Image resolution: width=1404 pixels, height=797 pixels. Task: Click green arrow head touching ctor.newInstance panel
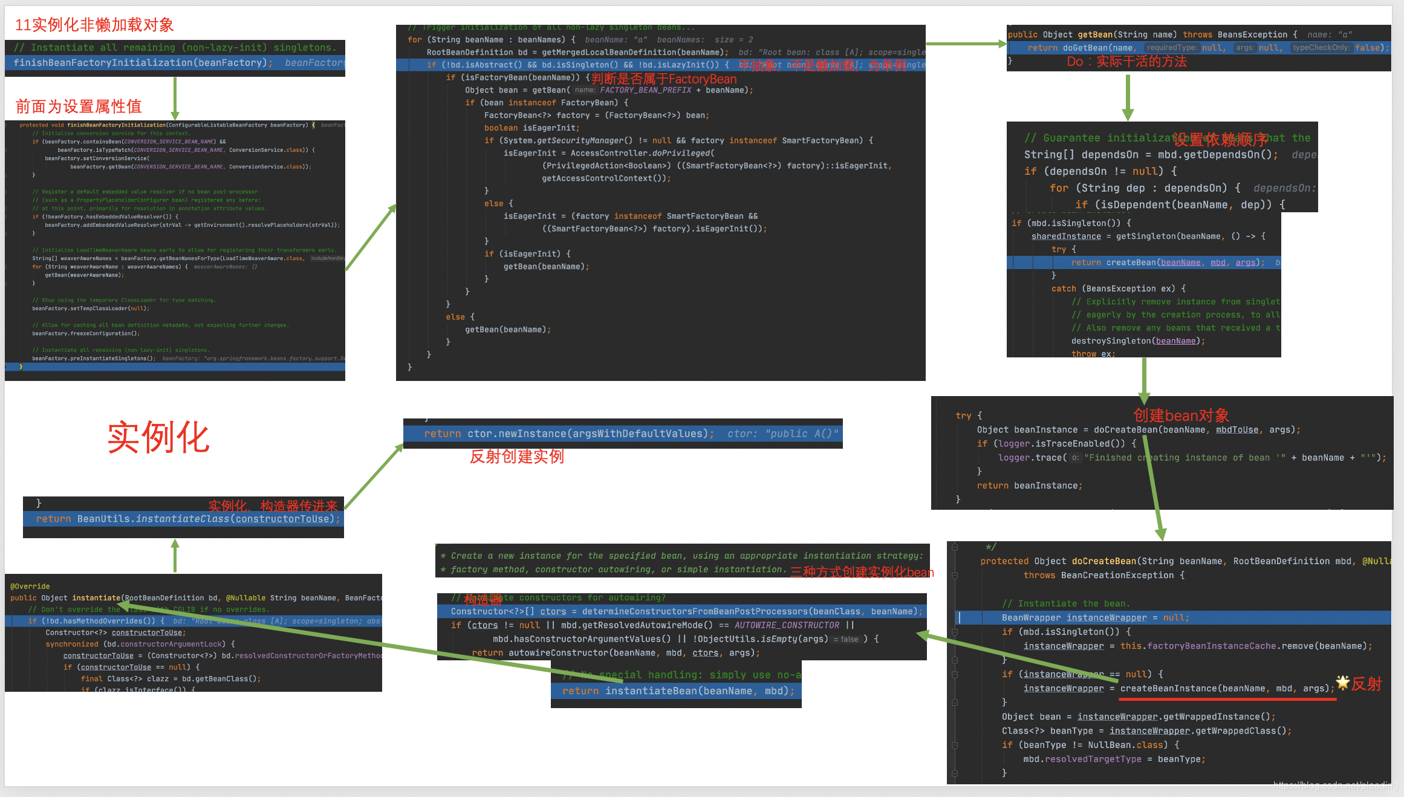(x=400, y=448)
